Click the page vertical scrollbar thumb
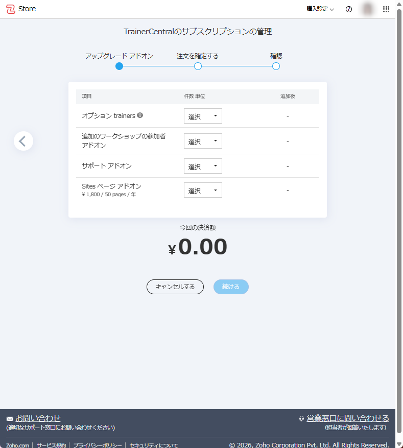 point(399,222)
